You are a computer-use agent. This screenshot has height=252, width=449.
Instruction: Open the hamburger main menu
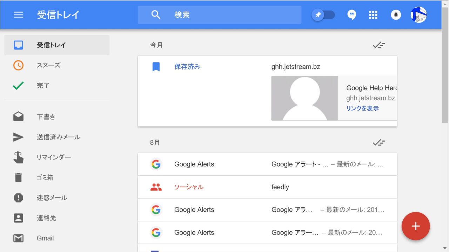coord(18,15)
